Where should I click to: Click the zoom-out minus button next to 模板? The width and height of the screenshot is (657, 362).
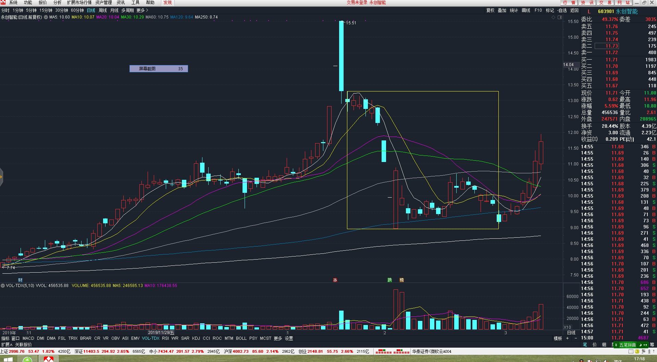[575, 338]
